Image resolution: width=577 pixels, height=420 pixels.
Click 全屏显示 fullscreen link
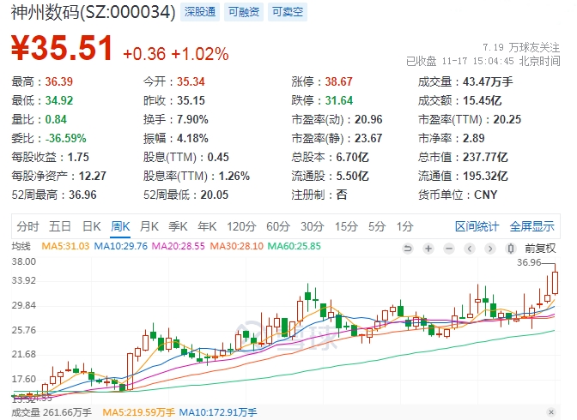click(531, 226)
